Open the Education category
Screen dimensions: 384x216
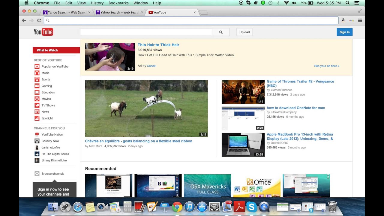point(48,92)
